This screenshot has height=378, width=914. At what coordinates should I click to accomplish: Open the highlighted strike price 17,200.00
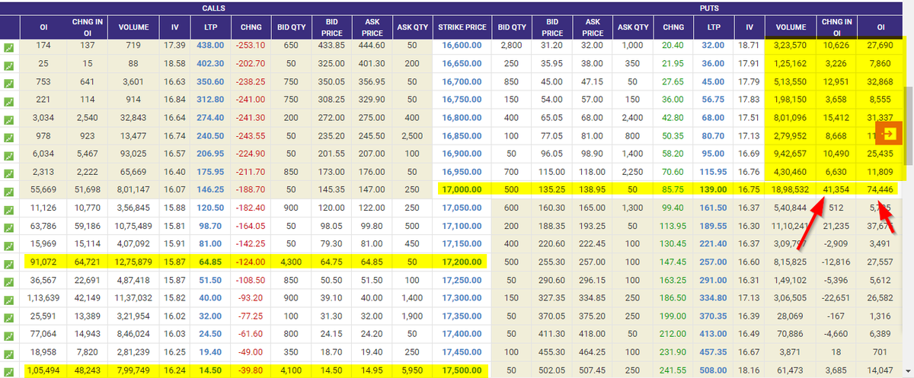tap(462, 262)
